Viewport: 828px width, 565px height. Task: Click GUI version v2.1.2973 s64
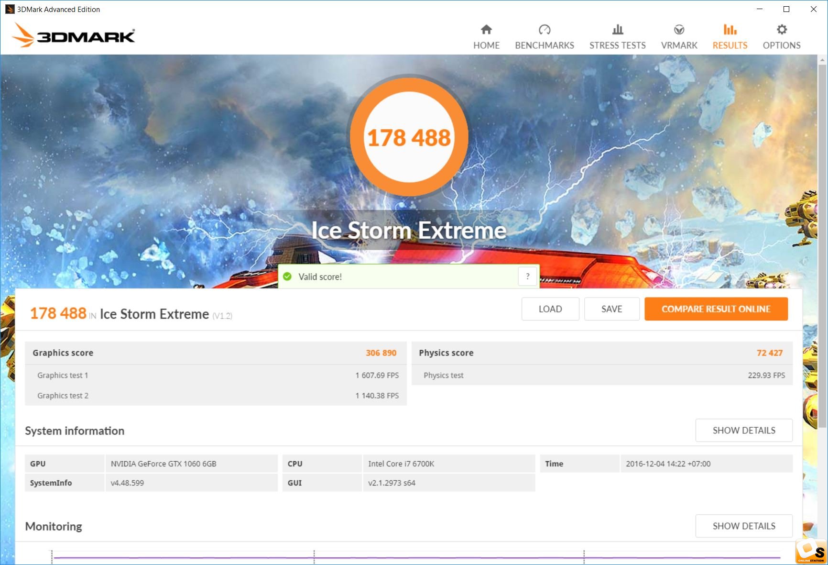[392, 483]
